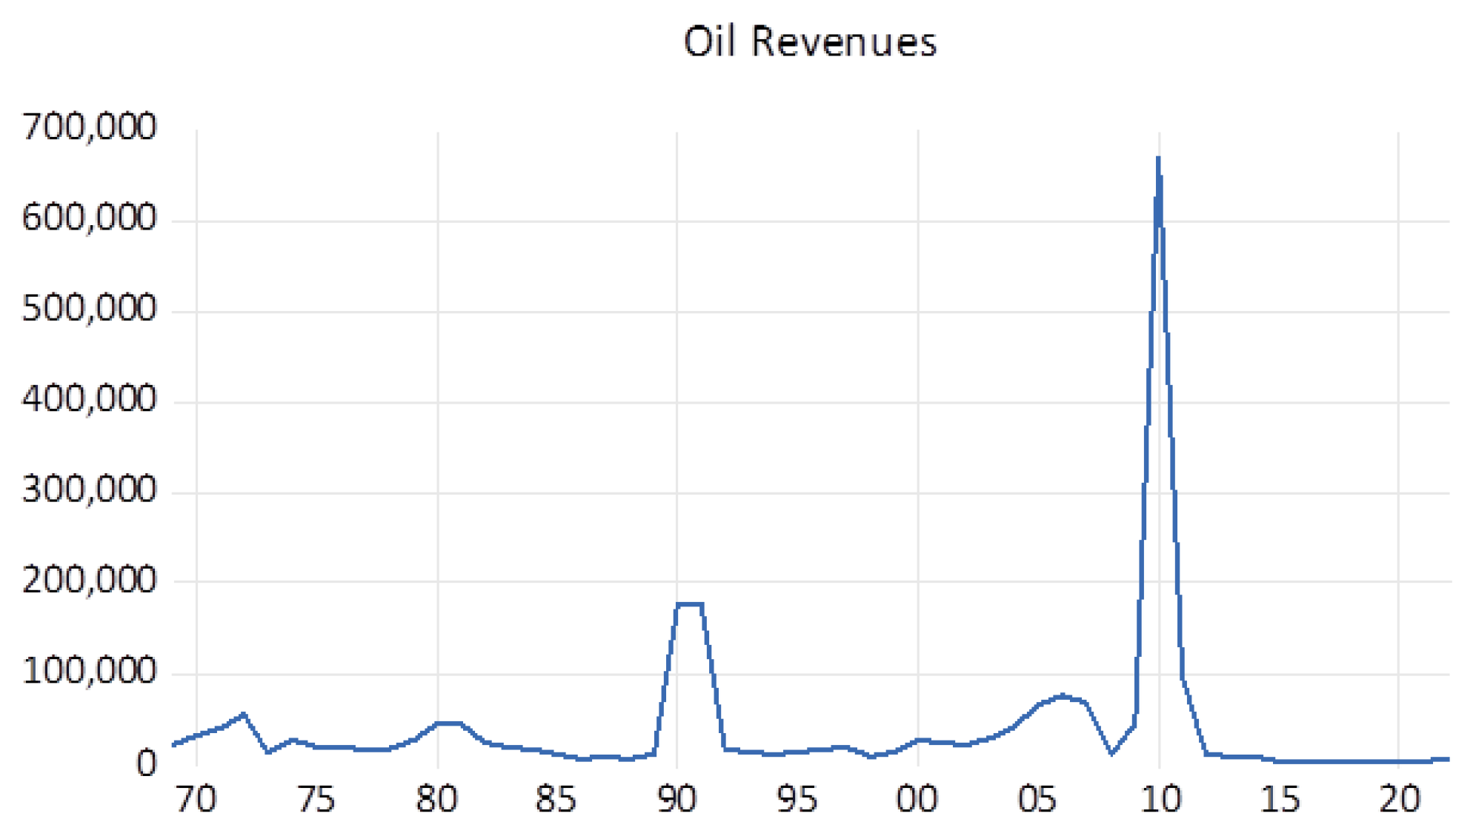Select the 20 x-axis year label
The height and width of the screenshot is (839, 1476).
[x=1399, y=800]
